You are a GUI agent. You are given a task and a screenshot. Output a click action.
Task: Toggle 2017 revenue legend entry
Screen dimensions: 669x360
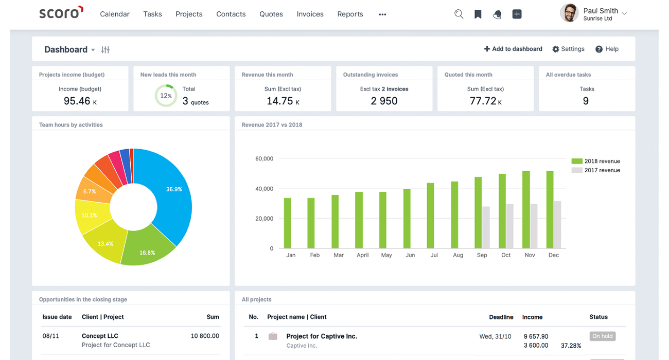point(596,170)
